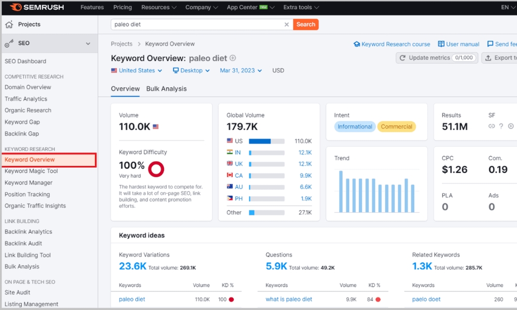Open Organic Research in sidebar
This screenshot has width=517, height=310.
(28, 110)
